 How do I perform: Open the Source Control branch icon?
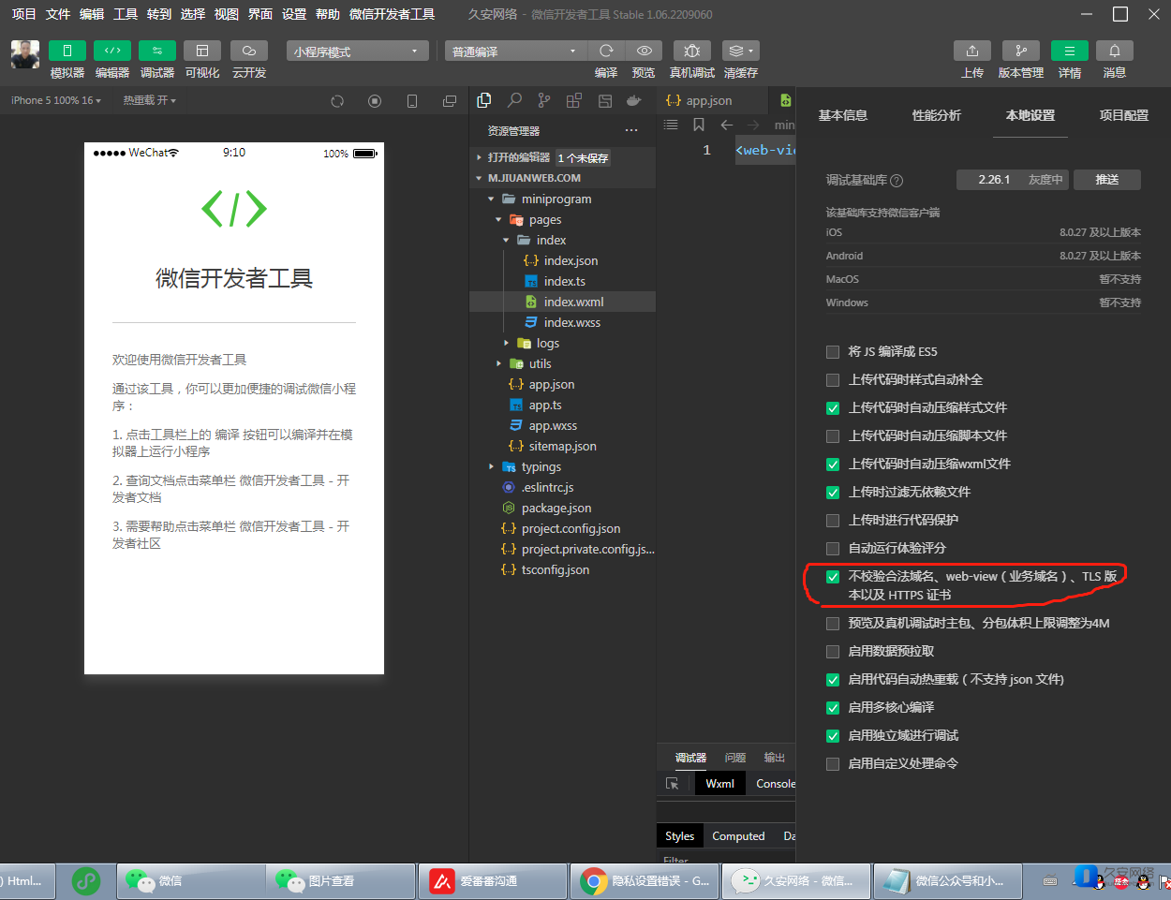pos(544,100)
